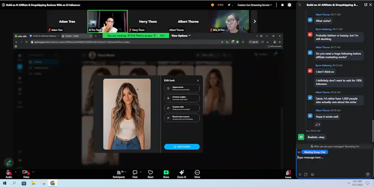Expand video options arrow beside Video

coord(33,172)
